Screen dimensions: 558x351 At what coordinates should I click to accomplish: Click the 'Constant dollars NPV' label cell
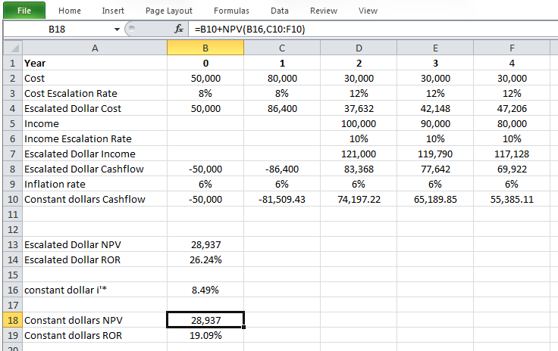(x=95, y=320)
